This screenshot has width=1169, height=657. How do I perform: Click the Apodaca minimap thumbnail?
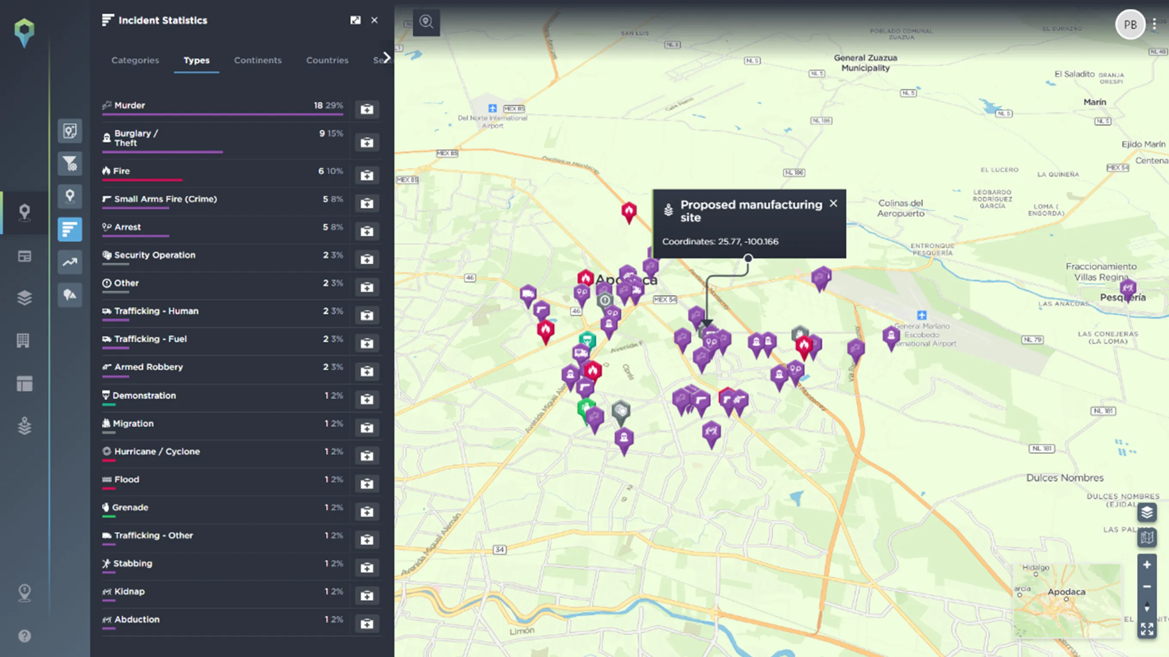pos(1066,599)
